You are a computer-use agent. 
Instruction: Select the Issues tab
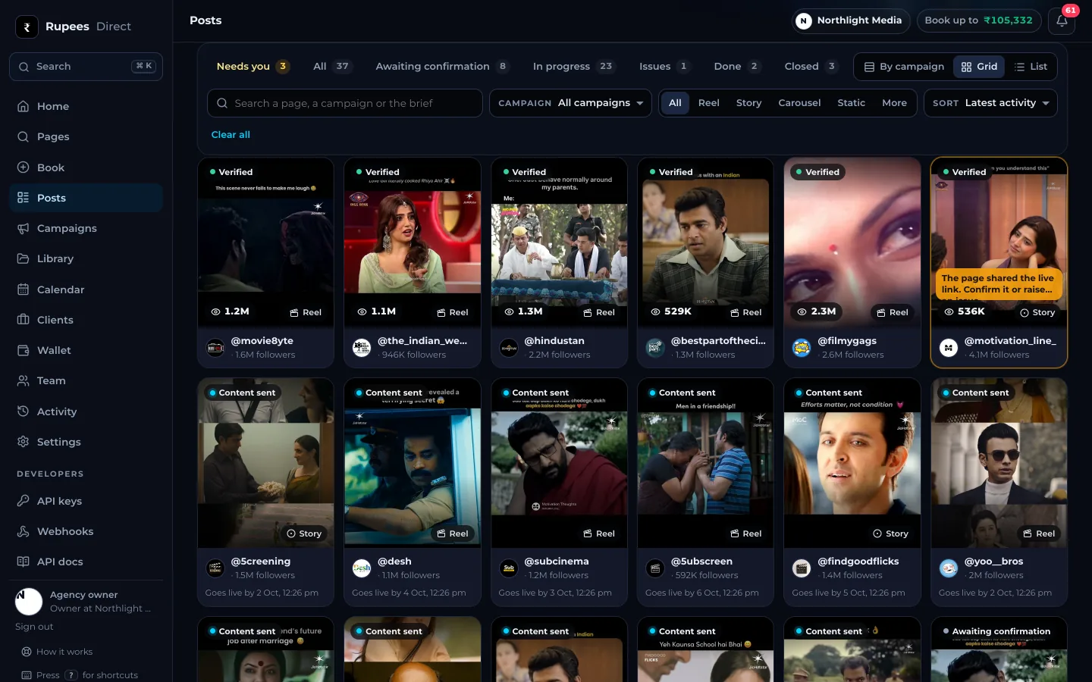click(664, 67)
